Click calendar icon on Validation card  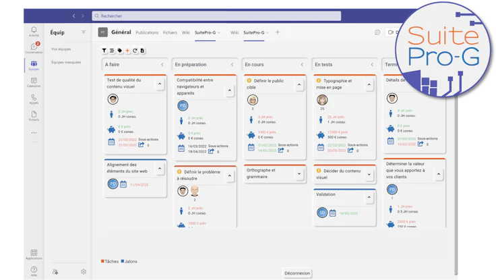[332, 213]
